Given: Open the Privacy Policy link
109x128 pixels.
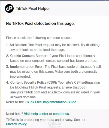Looking at the screenshot, I should point(16,124).
